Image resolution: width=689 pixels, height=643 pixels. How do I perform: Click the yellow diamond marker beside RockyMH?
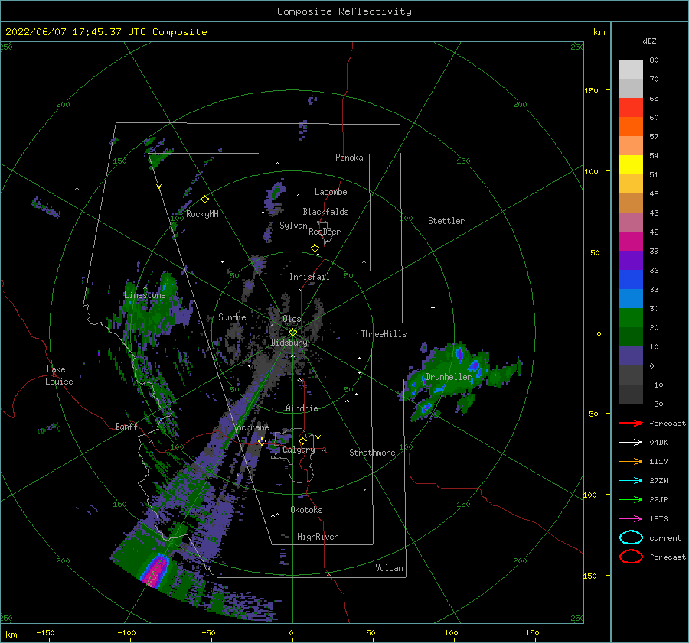204,200
